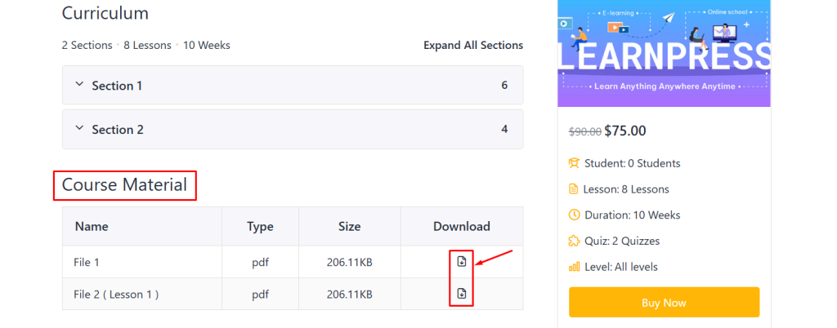The height and width of the screenshot is (328, 837).
Task: Select the Name column header
Action: click(x=91, y=227)
